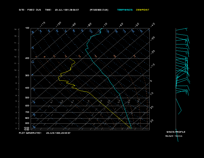Select the -90 slanted temperature label
Screen dimensions: 204x158
click(x=74, y=25)
